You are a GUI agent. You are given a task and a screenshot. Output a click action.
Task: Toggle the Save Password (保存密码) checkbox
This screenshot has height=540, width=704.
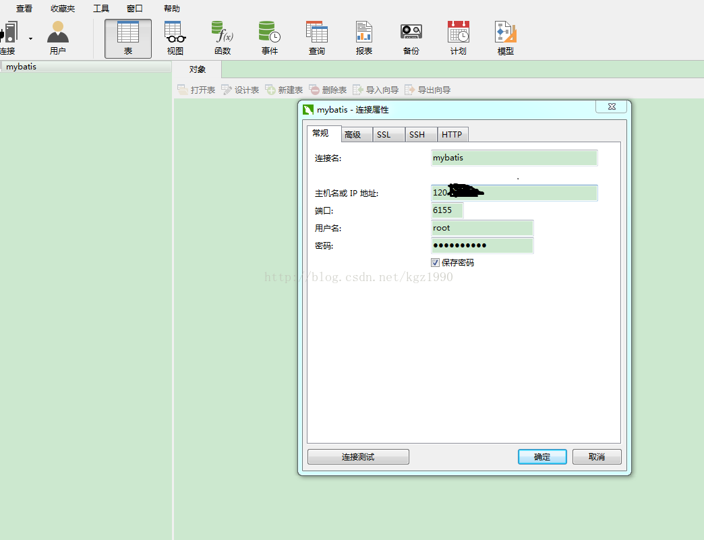pyautogui.click(x=435, y=263)
